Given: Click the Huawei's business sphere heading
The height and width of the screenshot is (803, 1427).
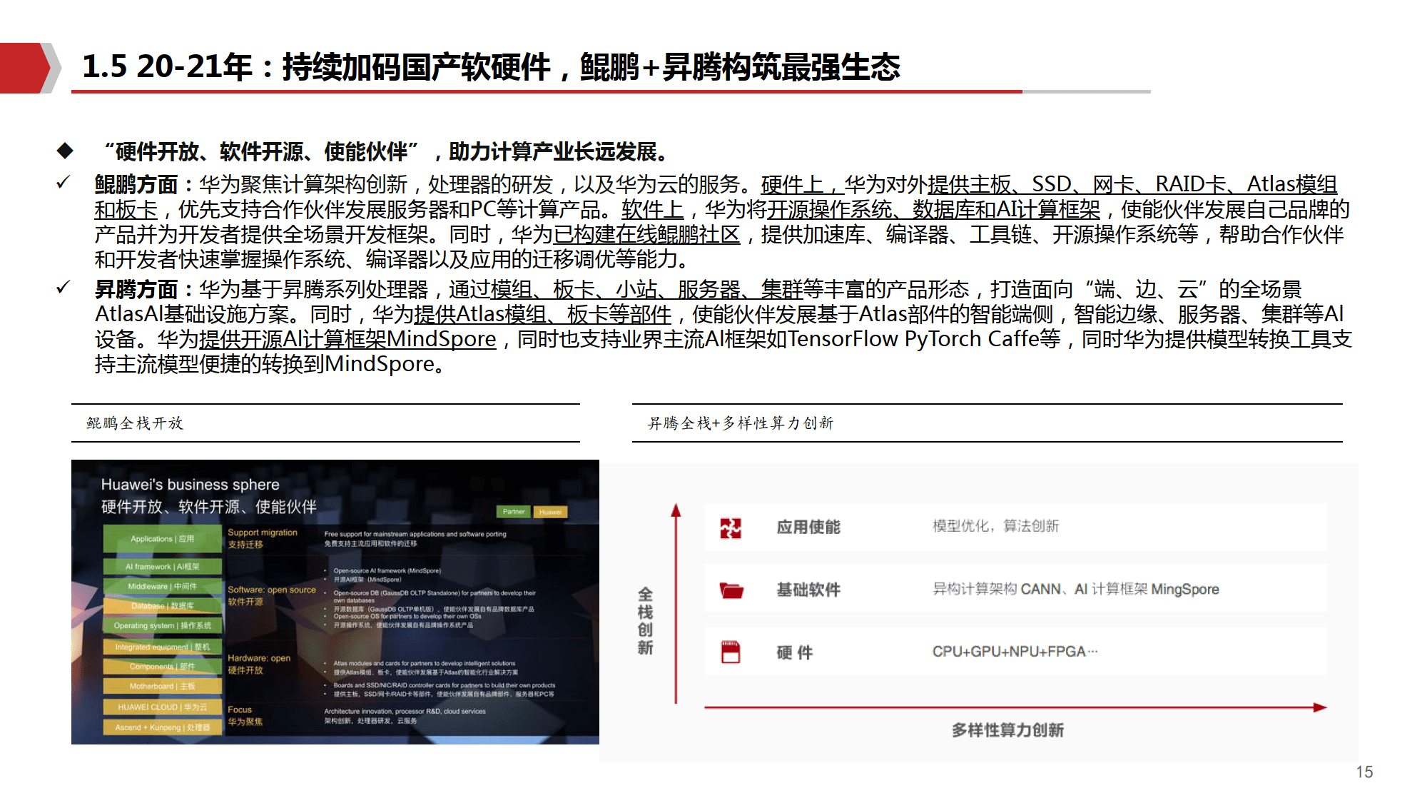Looking at the screenshot, I should pos(190,485).
